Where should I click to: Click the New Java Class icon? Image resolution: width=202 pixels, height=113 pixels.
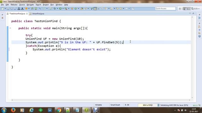point(76,8)
